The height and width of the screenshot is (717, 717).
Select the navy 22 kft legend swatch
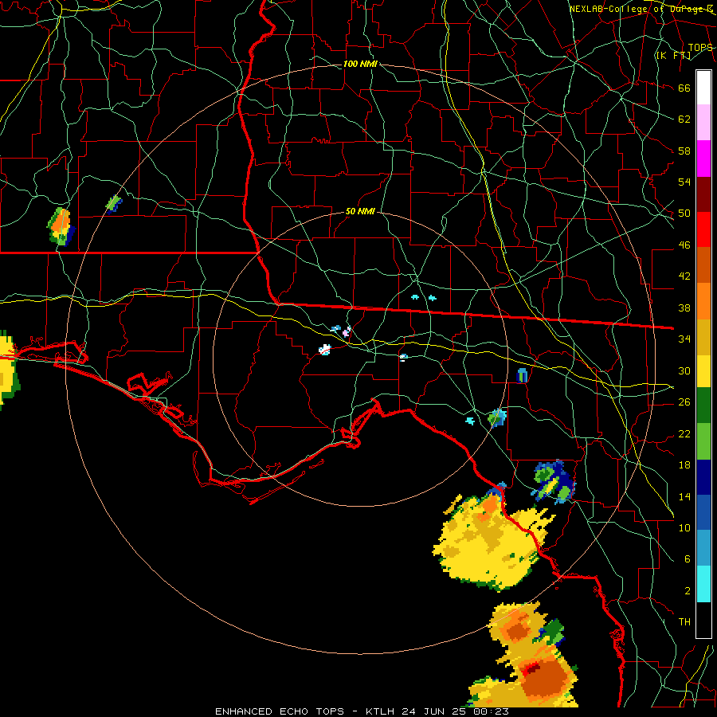tap(703, 477)
